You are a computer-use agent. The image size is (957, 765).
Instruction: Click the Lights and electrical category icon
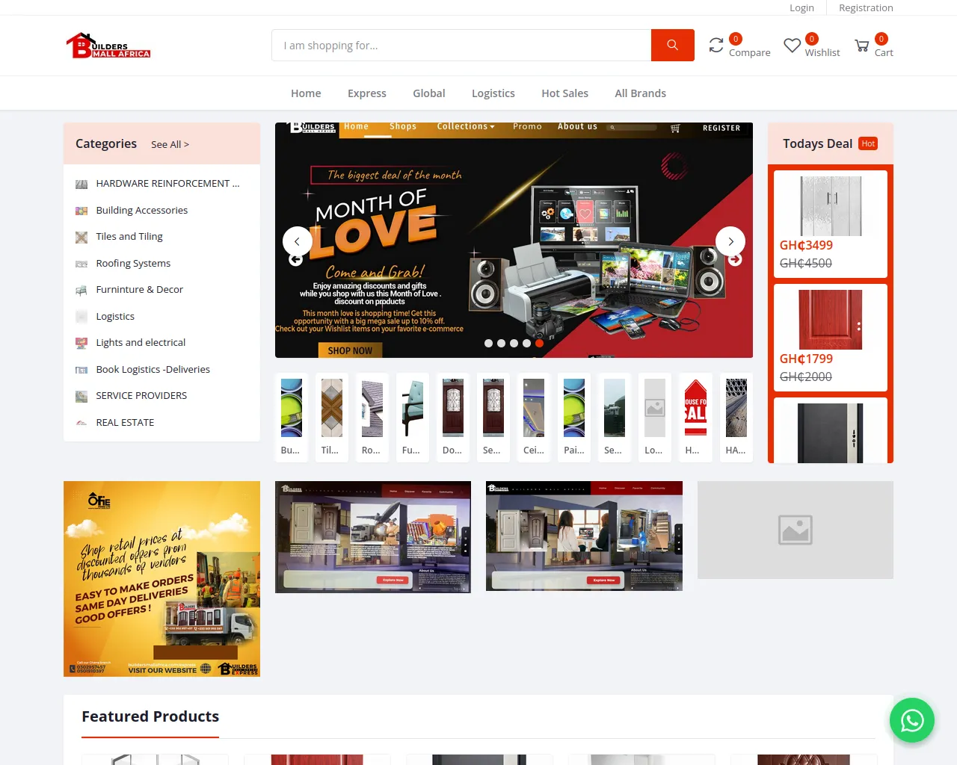[x=81, y=343]
